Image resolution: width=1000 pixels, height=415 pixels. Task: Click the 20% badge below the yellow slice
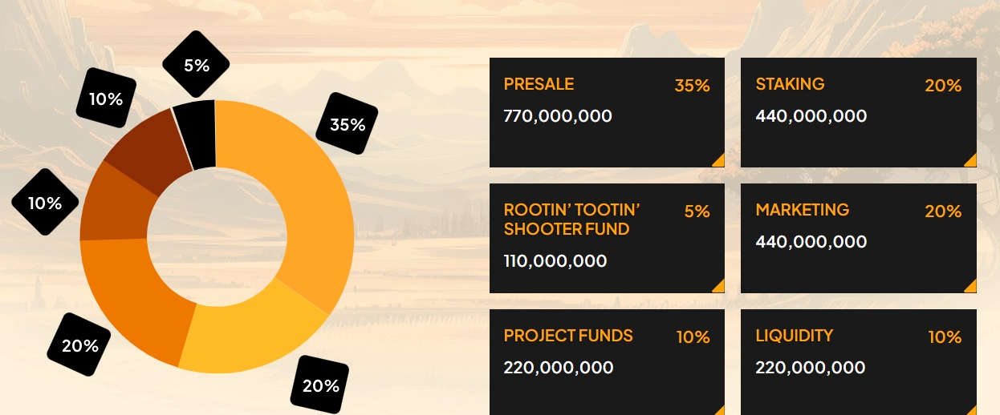tap(320, 385)
